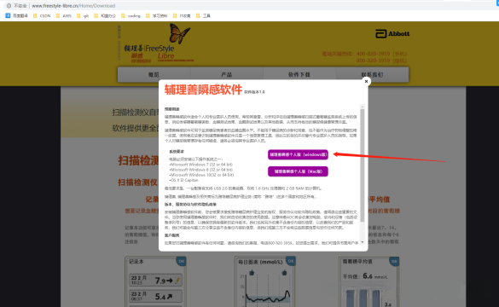Click the 辅理善瞬感软件 popup title

pos(203,90)
